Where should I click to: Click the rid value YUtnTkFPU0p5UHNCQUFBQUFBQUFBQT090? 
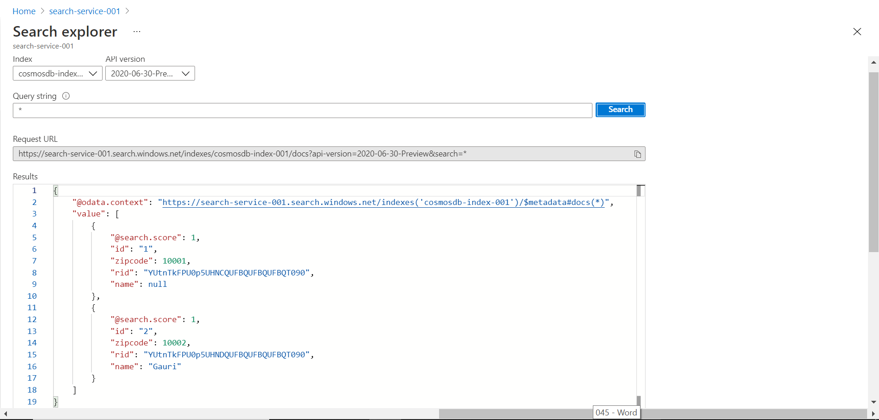pyautogui.click(x=227, y=273)
